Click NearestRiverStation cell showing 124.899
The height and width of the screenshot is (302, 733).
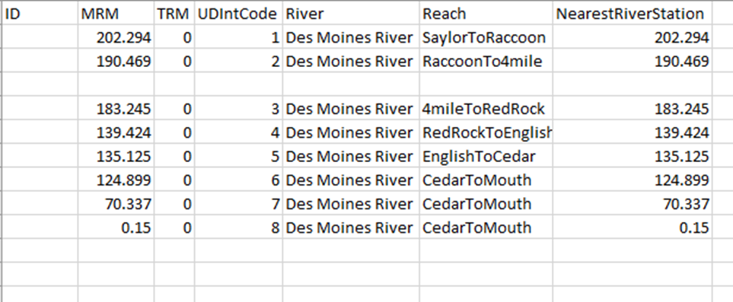[633, 180]
